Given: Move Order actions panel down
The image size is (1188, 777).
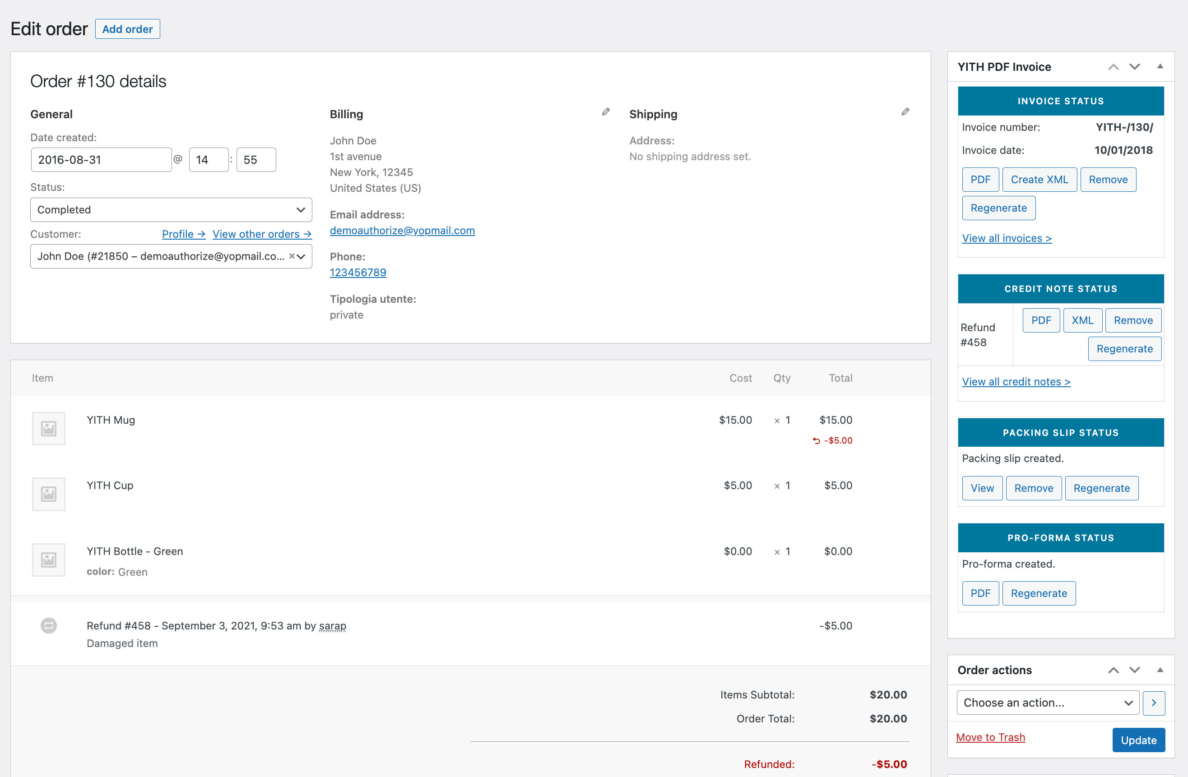Looking at the screenshot, I should tap(1135, 670).
